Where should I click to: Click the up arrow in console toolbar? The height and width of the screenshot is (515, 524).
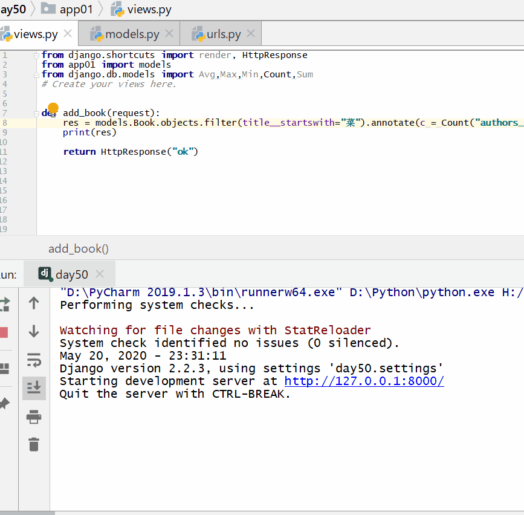(34, 303)
